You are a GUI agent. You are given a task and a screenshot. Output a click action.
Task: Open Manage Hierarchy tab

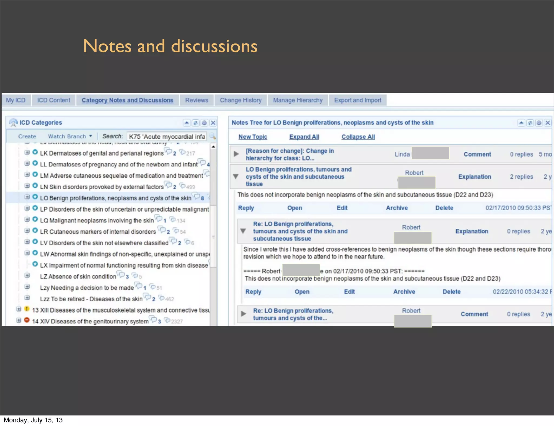pos(298,100)
